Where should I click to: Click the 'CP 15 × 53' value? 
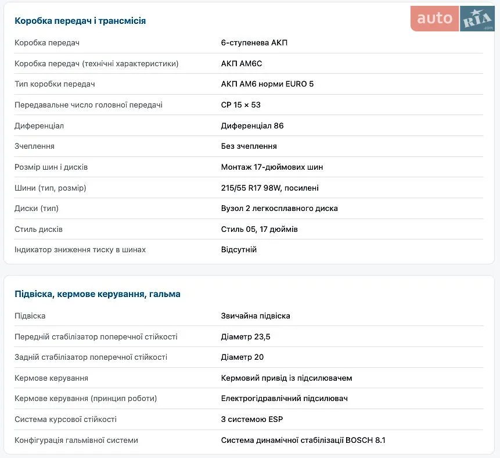(x=241, y=105)
